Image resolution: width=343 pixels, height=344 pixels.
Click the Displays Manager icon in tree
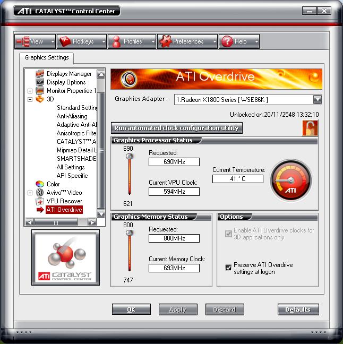[x=40, y=74]
